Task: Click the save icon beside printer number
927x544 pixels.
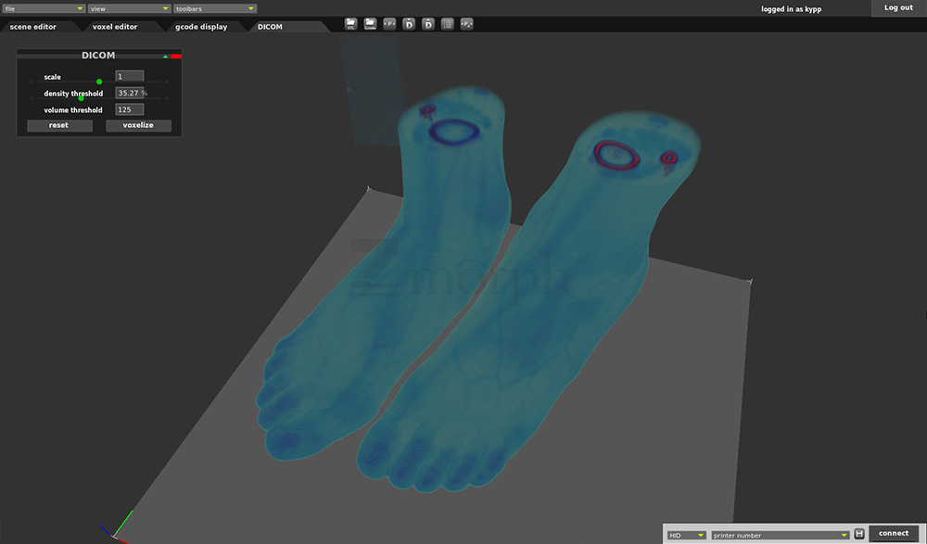Action: click(859, 534)
